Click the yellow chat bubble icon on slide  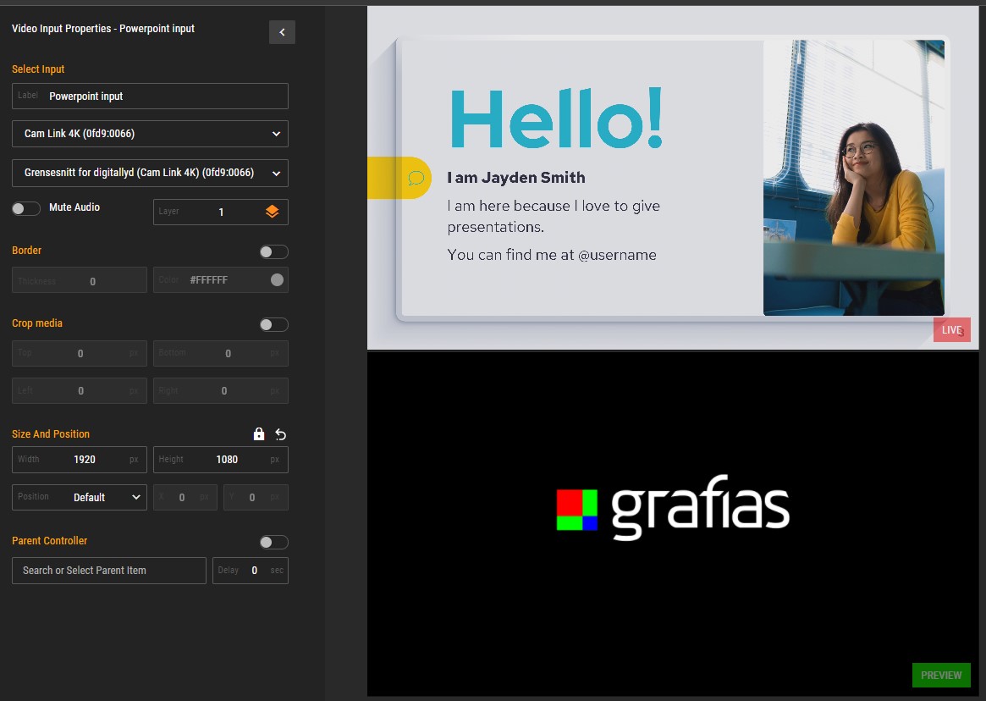pos(416,178)
